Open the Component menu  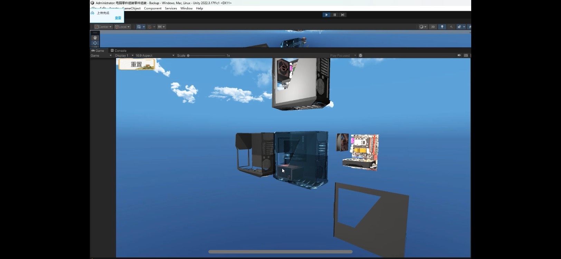click(x=153, y=8)
